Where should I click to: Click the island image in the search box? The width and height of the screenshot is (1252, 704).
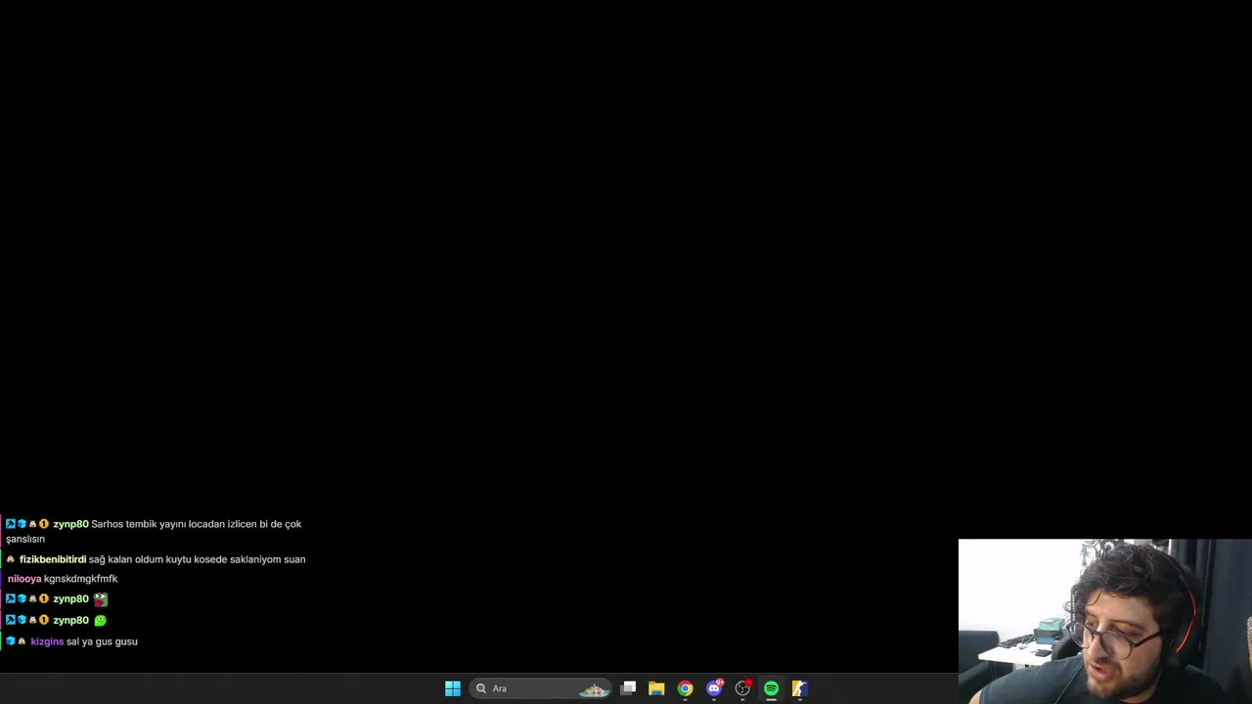[x=594, y=689]
